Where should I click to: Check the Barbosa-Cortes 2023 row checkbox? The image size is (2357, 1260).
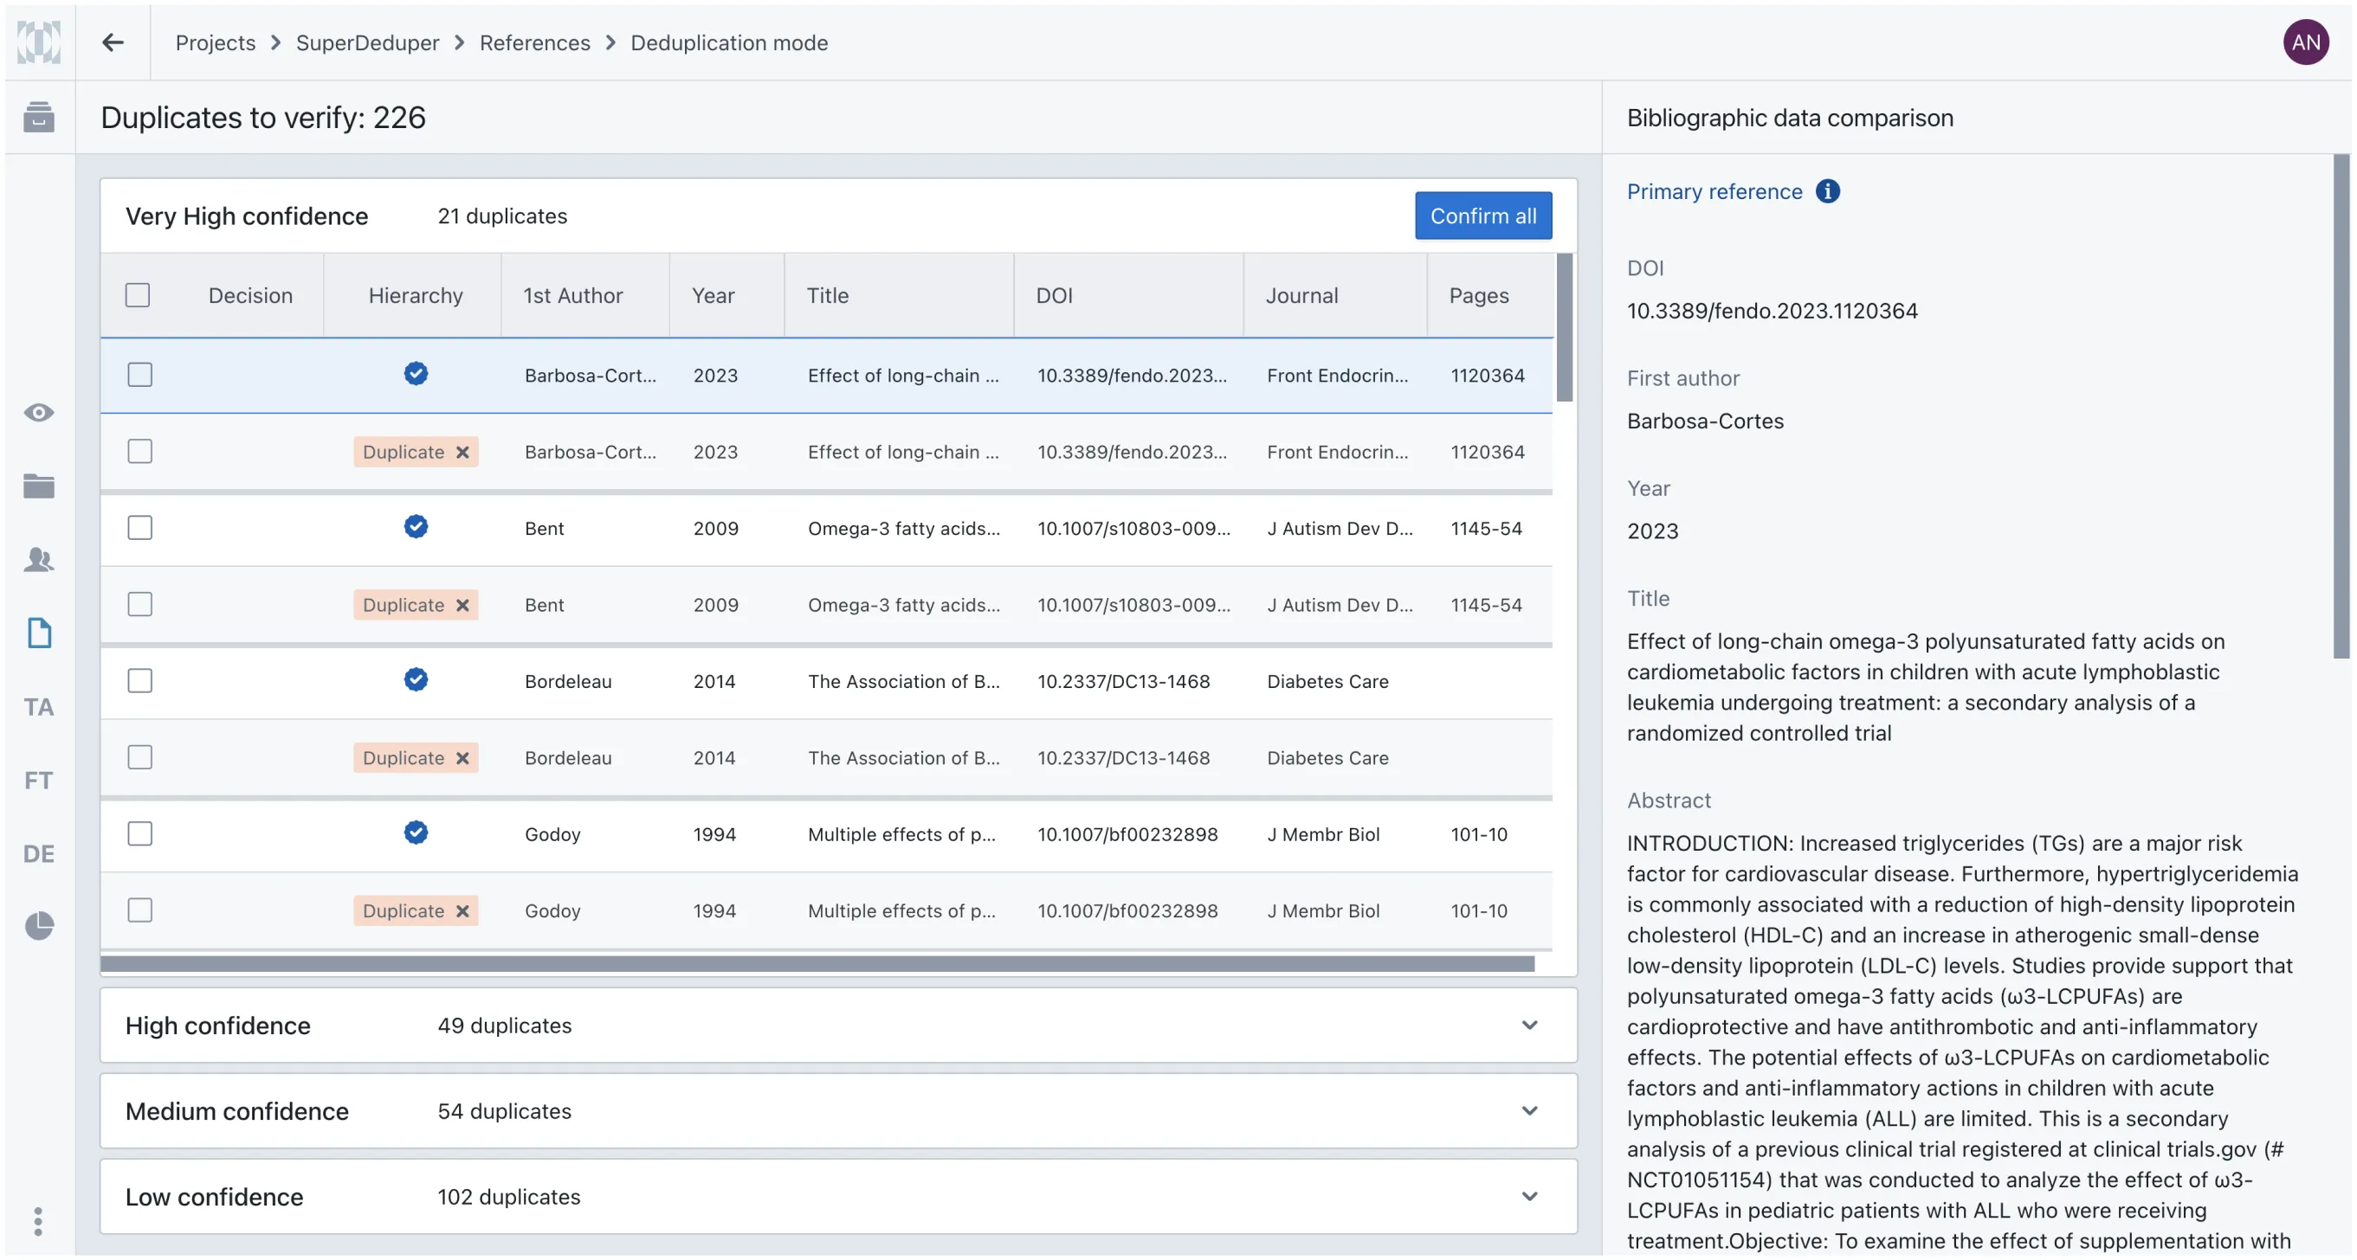[140, 374]
